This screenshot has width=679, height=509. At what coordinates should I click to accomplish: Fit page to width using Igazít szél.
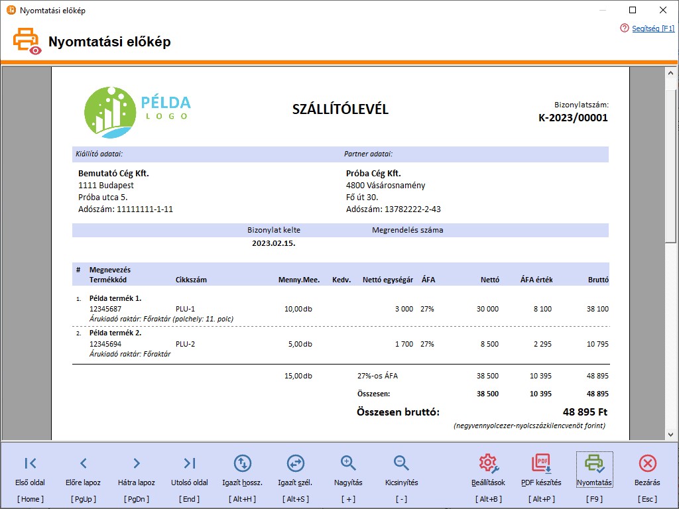(295, 463)
